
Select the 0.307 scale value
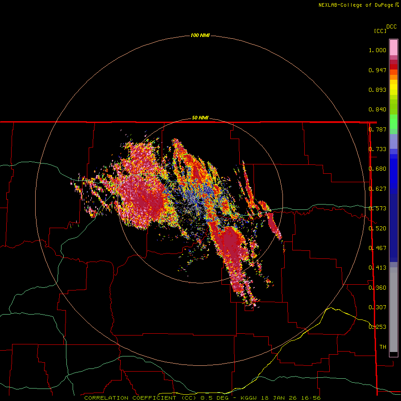(377, 307)
